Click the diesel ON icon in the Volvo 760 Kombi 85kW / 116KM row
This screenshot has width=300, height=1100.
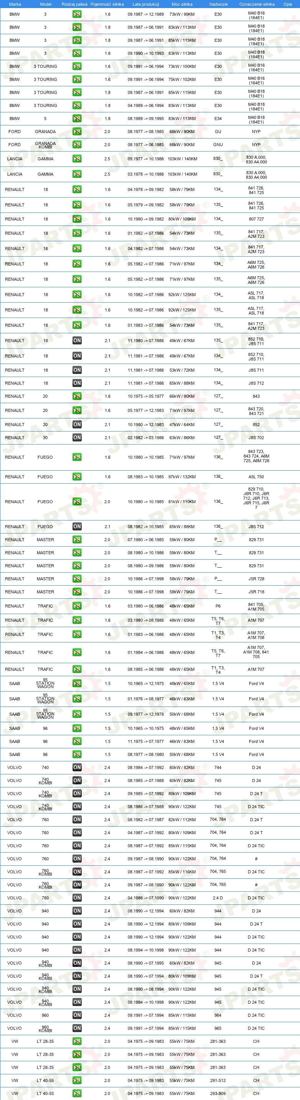(77, 871)
